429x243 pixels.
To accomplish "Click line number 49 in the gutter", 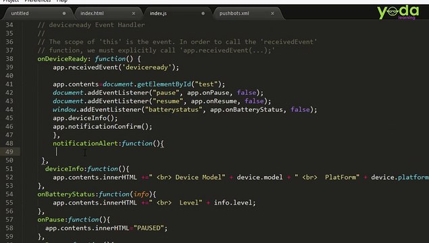I will click(9, 152).
